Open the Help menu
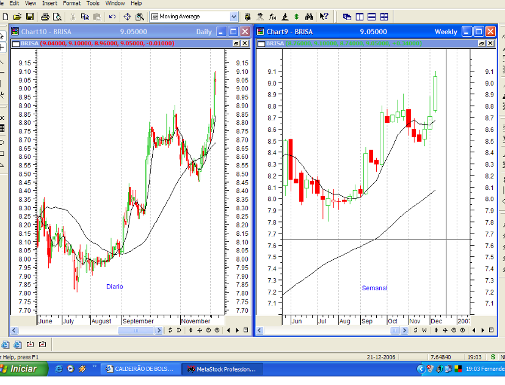The width and height of the screenshot is (505, 385). 136,3
